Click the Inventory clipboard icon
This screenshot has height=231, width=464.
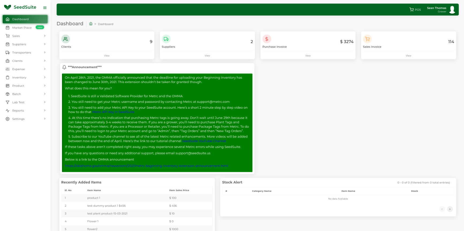point(7,77)
